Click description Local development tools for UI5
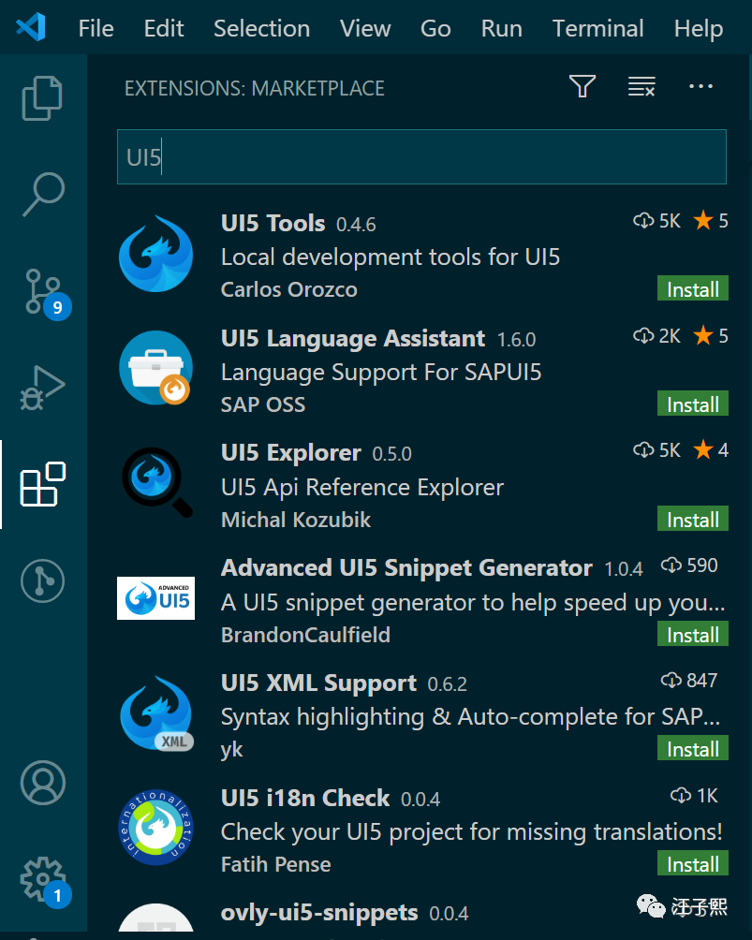 391,257
